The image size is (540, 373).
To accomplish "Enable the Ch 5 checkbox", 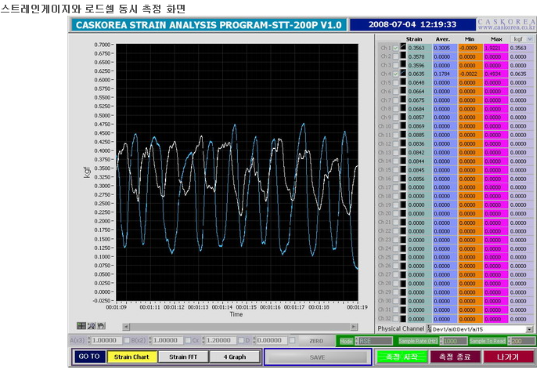I will (396, 83).
